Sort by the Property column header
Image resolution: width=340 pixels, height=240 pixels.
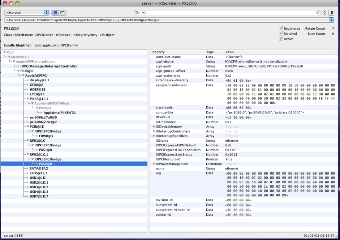pos(177,52)
